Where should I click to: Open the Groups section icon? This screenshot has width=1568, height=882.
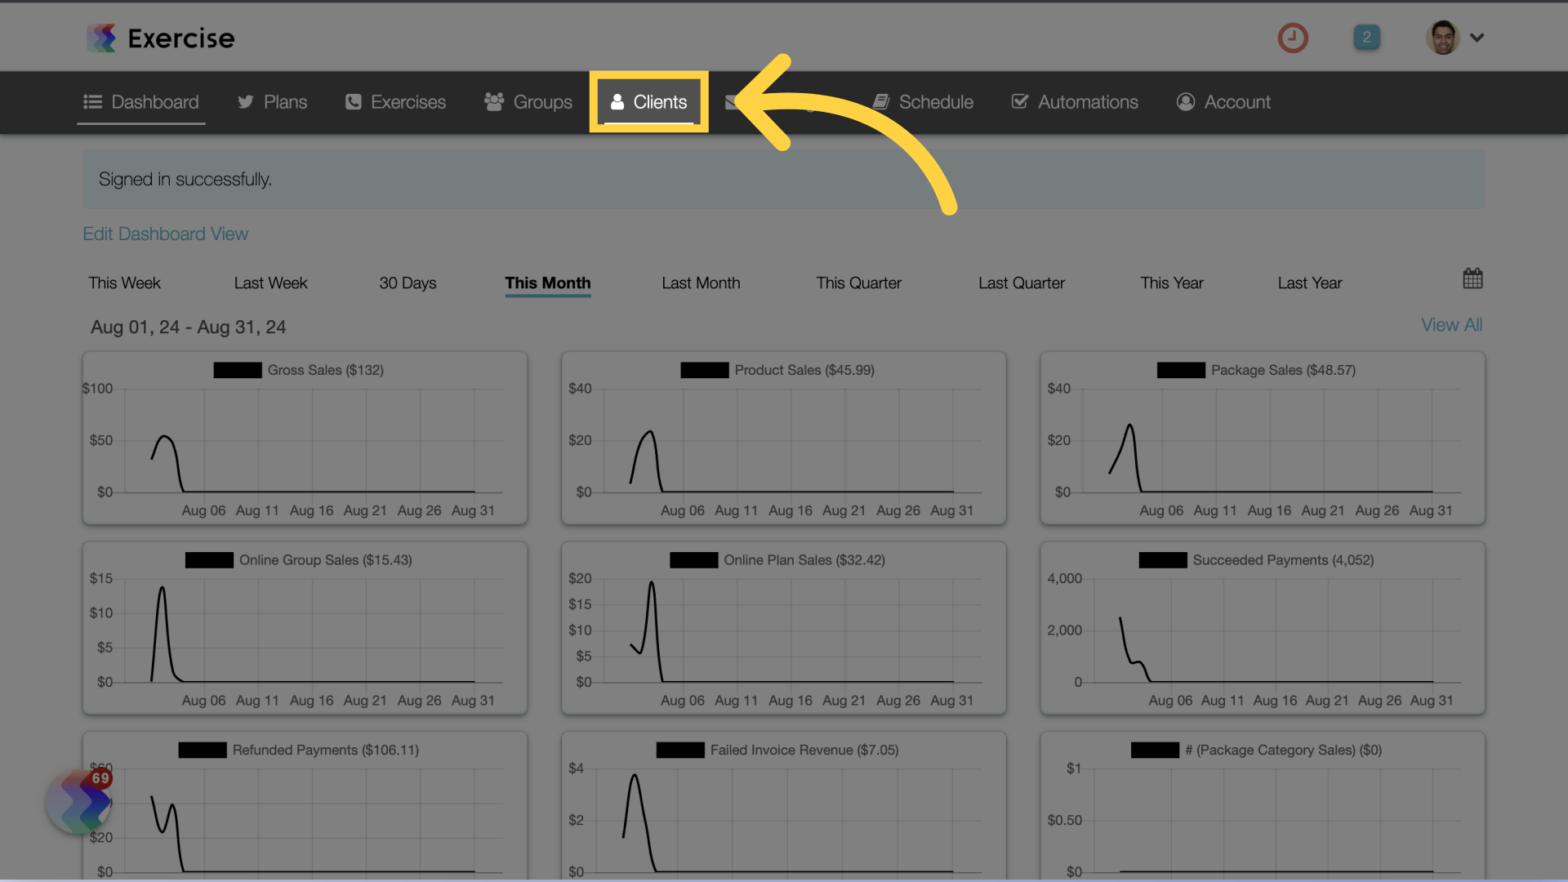pyautogui.click(x=492, y=101)
